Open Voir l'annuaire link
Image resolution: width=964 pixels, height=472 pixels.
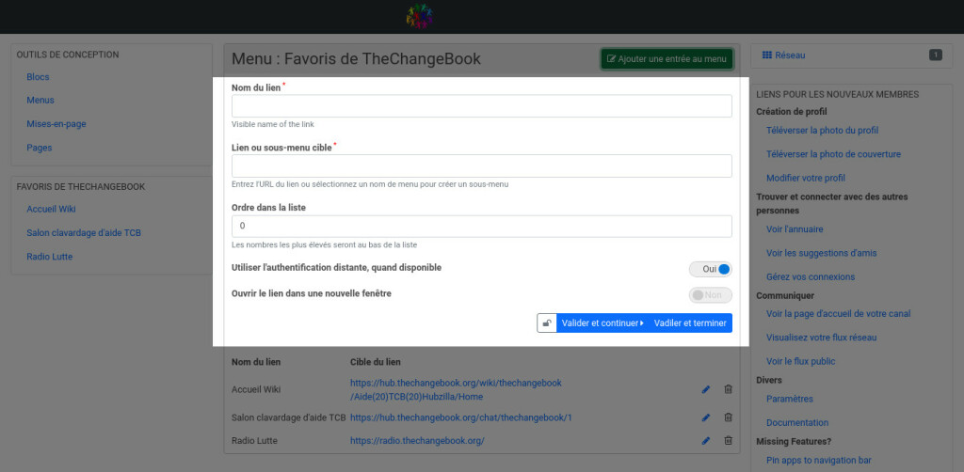pos(795,228)
